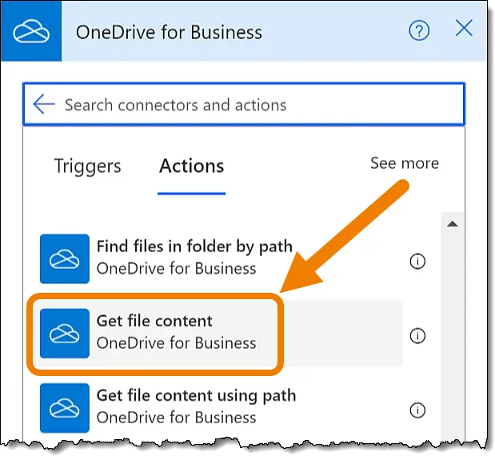495x456 pixels.
Task: Click the back arrow in search box
Action: 44,105
